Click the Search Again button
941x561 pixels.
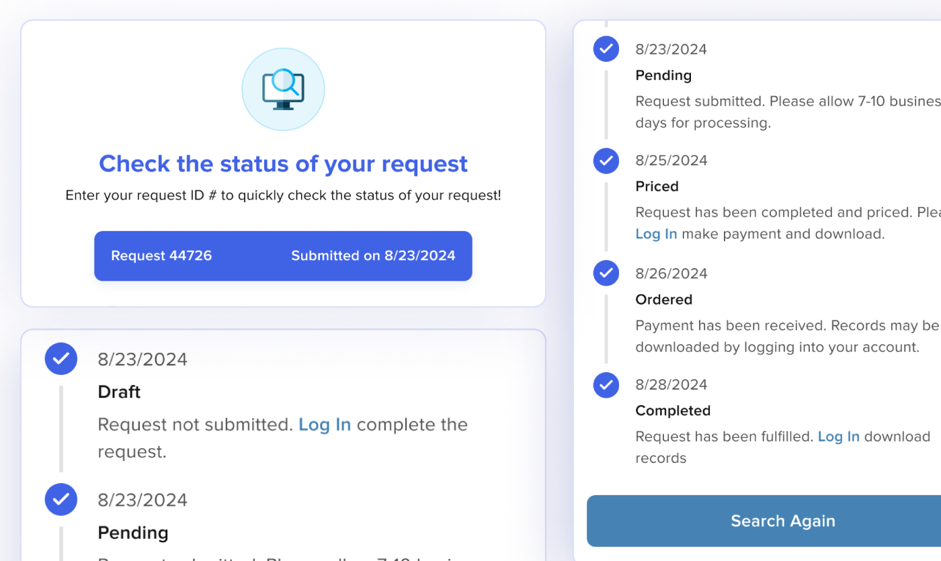pos(764,521)
